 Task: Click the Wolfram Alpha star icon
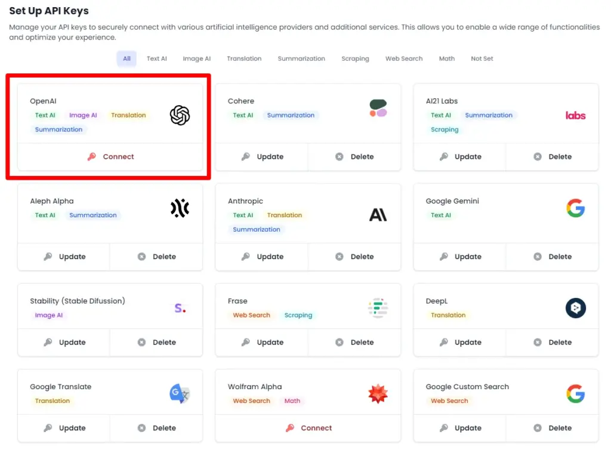[377, 393]
